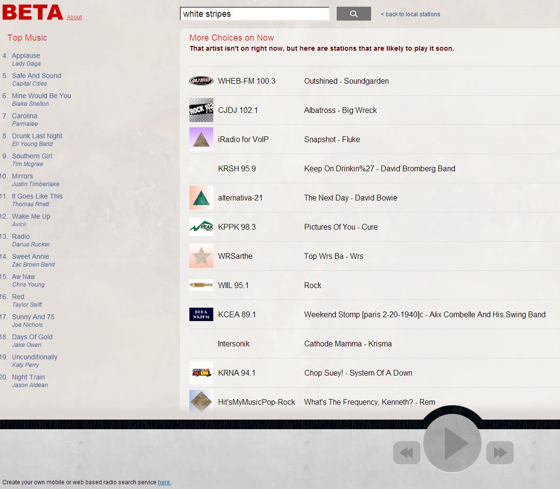Click the iRadio for VoIP pyramid icon
The height and width of the screenshot is (489, 560).
pyautogui.click(x=201, y=139)
